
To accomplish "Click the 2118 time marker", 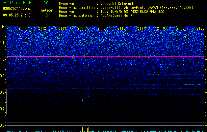I will click(161, 28).
